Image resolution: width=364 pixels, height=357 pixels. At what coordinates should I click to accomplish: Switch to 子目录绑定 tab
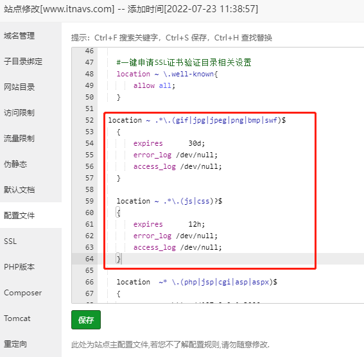point(31,61)
